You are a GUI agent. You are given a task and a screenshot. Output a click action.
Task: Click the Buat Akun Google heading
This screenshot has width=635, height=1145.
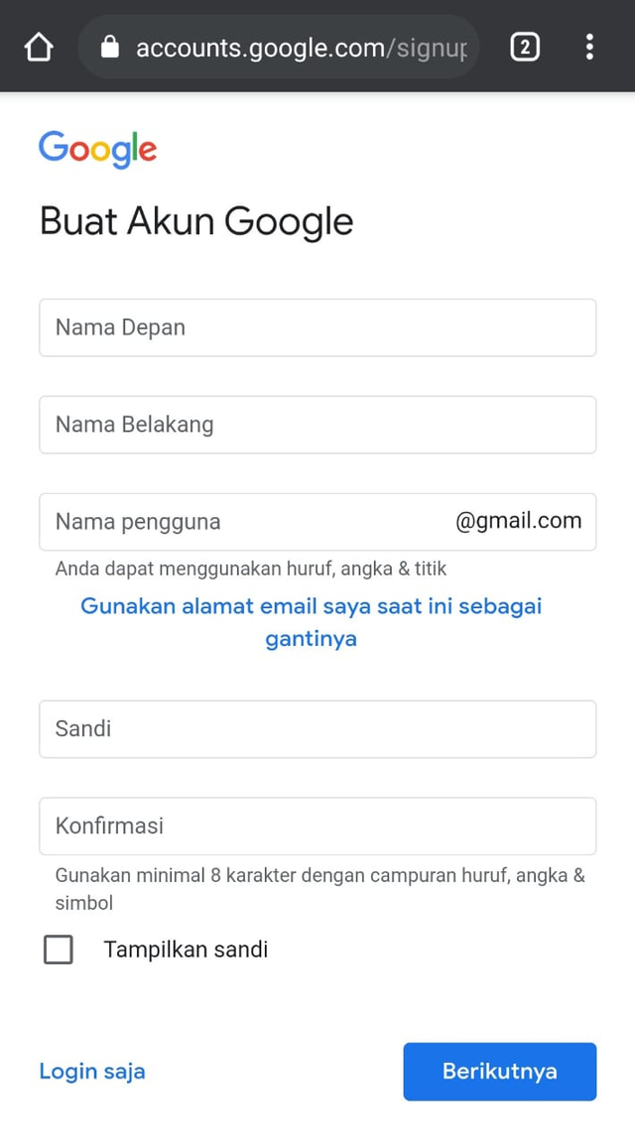click(195, 220)
